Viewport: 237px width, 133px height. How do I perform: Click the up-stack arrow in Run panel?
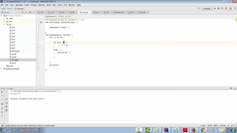click(x=7, y=92)
